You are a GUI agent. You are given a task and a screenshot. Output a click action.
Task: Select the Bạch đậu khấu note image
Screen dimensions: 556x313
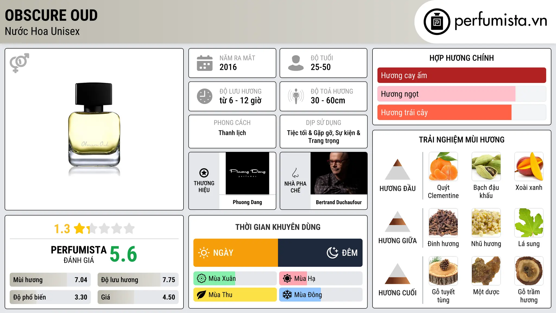click(486, 167)
